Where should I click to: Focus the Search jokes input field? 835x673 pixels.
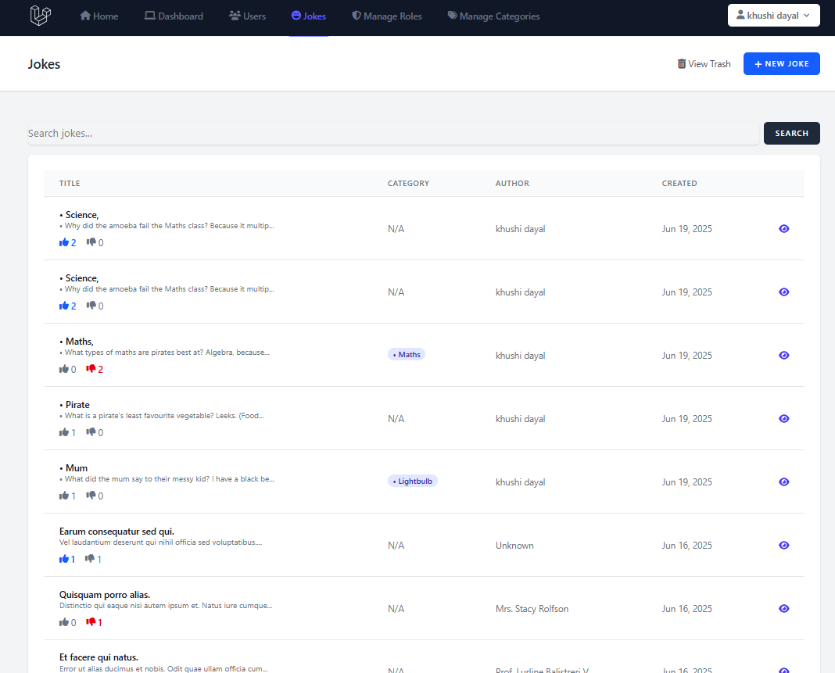point(392,134)
